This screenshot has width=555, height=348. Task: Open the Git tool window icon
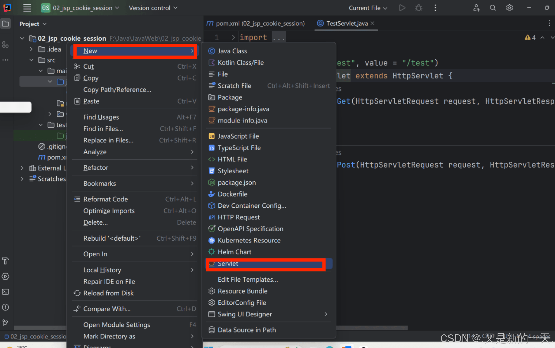[x=5, y=323]
